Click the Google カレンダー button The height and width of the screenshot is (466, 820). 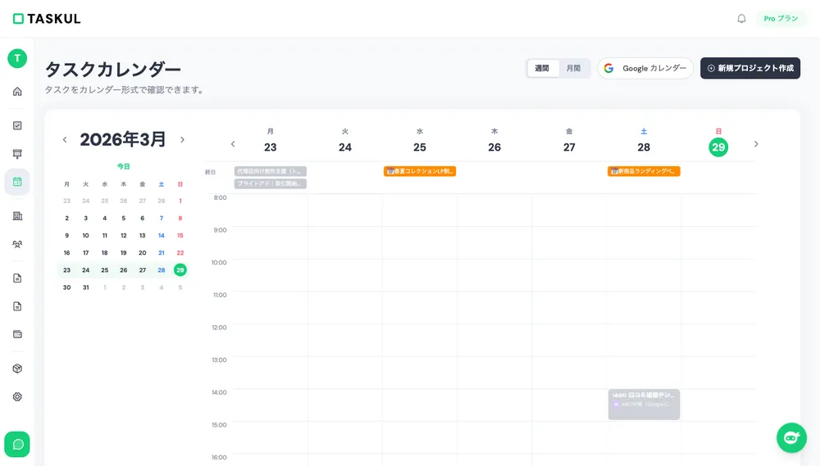point(645,69)
